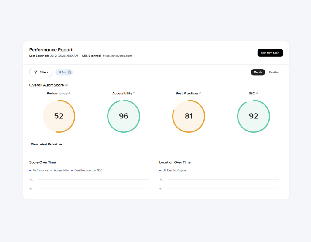The image size is (311, 242).
Task: Click the info icon next to SEO
Action: [257, 93]
